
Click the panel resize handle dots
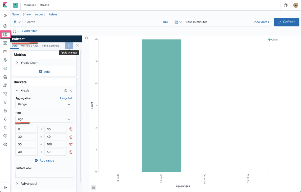(83, 114)
